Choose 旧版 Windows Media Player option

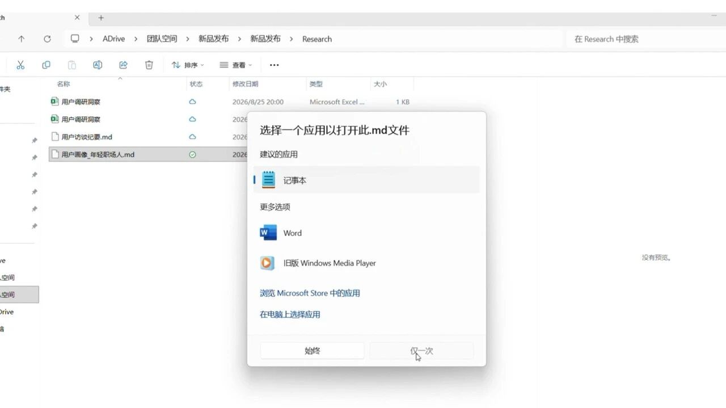pos(366,263)
